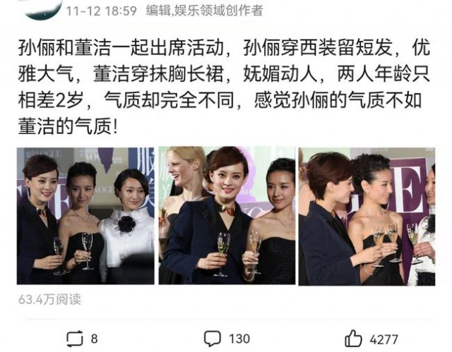This screenshot has height=352, width=452.
Task: Tap the repost arrows icon
Action: coord(74,339)
